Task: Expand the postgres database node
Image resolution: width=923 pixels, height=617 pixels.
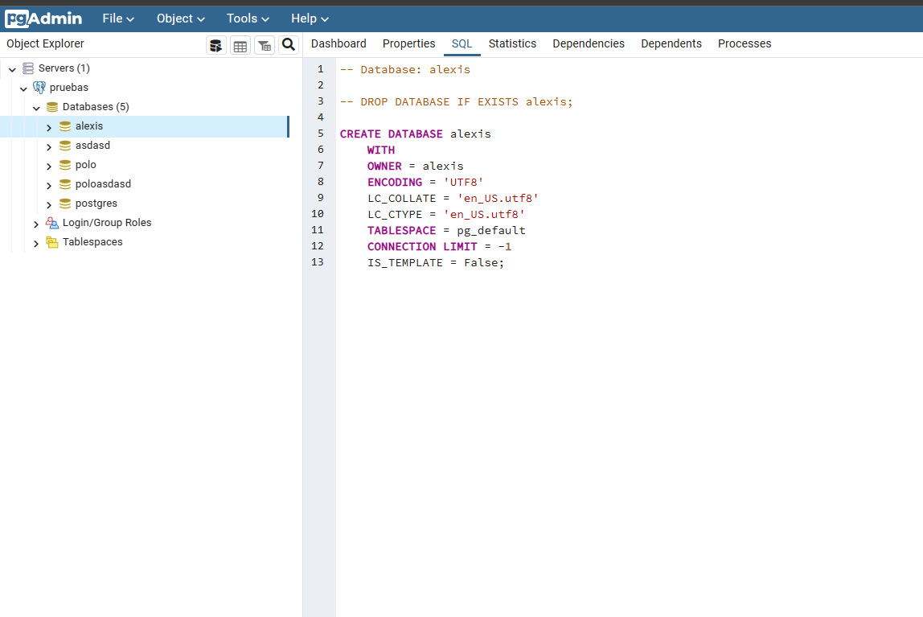Action: point(49,205)
